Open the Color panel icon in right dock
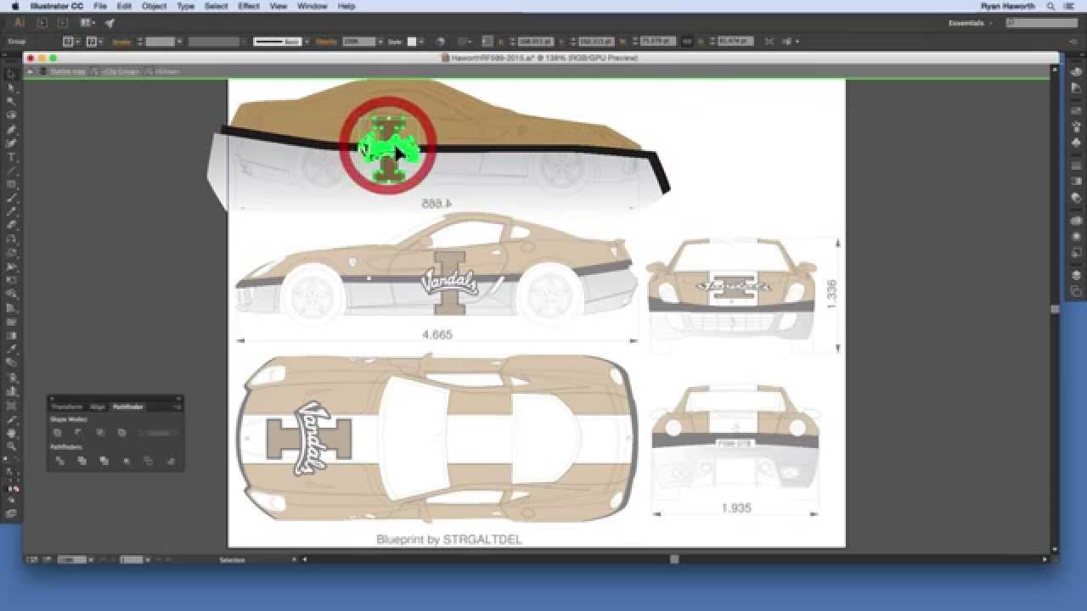1087x611 pixels. coord(1077,73)
